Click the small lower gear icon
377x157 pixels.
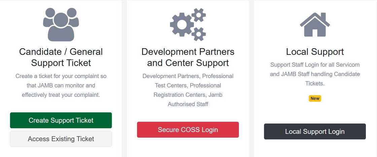[199, 34]
